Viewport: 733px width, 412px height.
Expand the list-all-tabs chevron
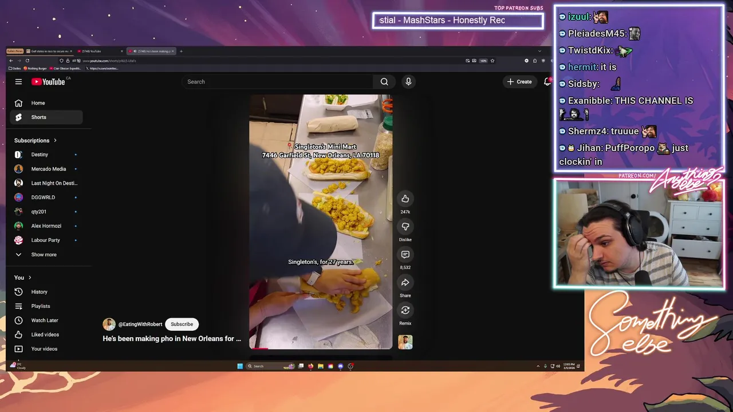click(x=539, y=51)
